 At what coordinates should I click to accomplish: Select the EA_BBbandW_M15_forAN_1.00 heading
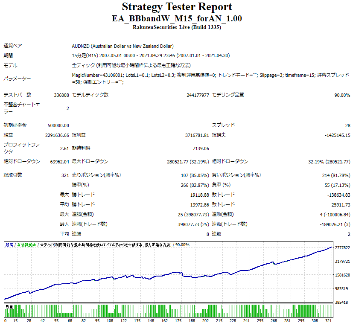pyautogui.click(x=177, y=18)
